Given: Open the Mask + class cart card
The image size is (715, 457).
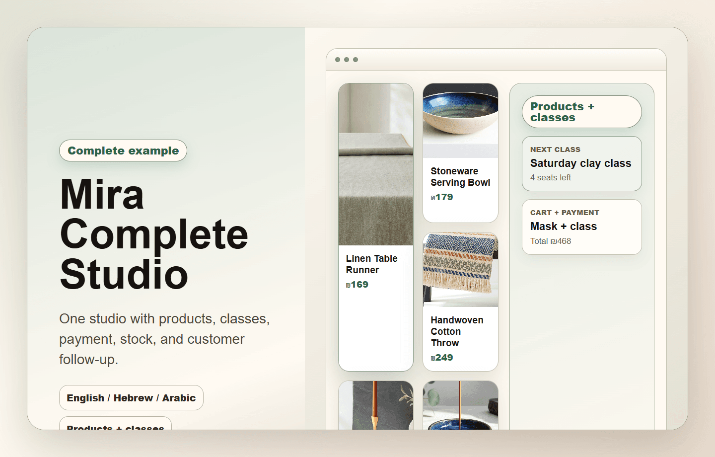Looking at the screenshot, I should click(x=582, y=227).
